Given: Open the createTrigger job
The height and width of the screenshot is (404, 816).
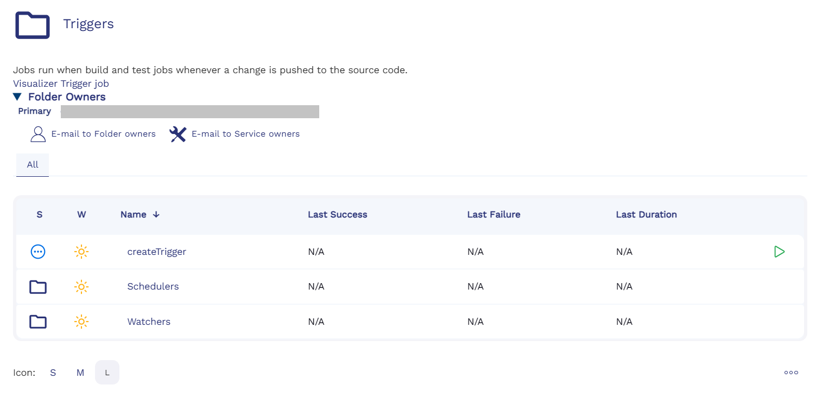Looking at the screenshot, I should pyautogui.click(x=156, y=252).
